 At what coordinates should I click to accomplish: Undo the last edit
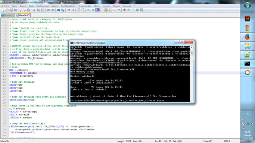coord(48,10)
